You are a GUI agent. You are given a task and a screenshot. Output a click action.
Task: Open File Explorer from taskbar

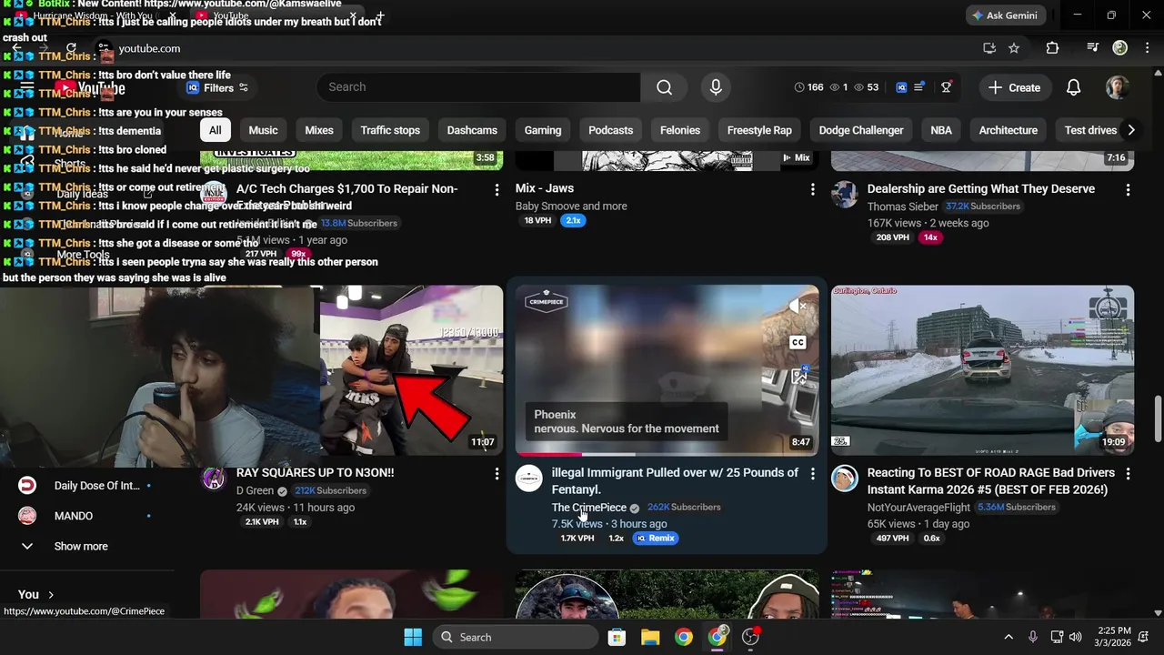(x=650, y=637)
